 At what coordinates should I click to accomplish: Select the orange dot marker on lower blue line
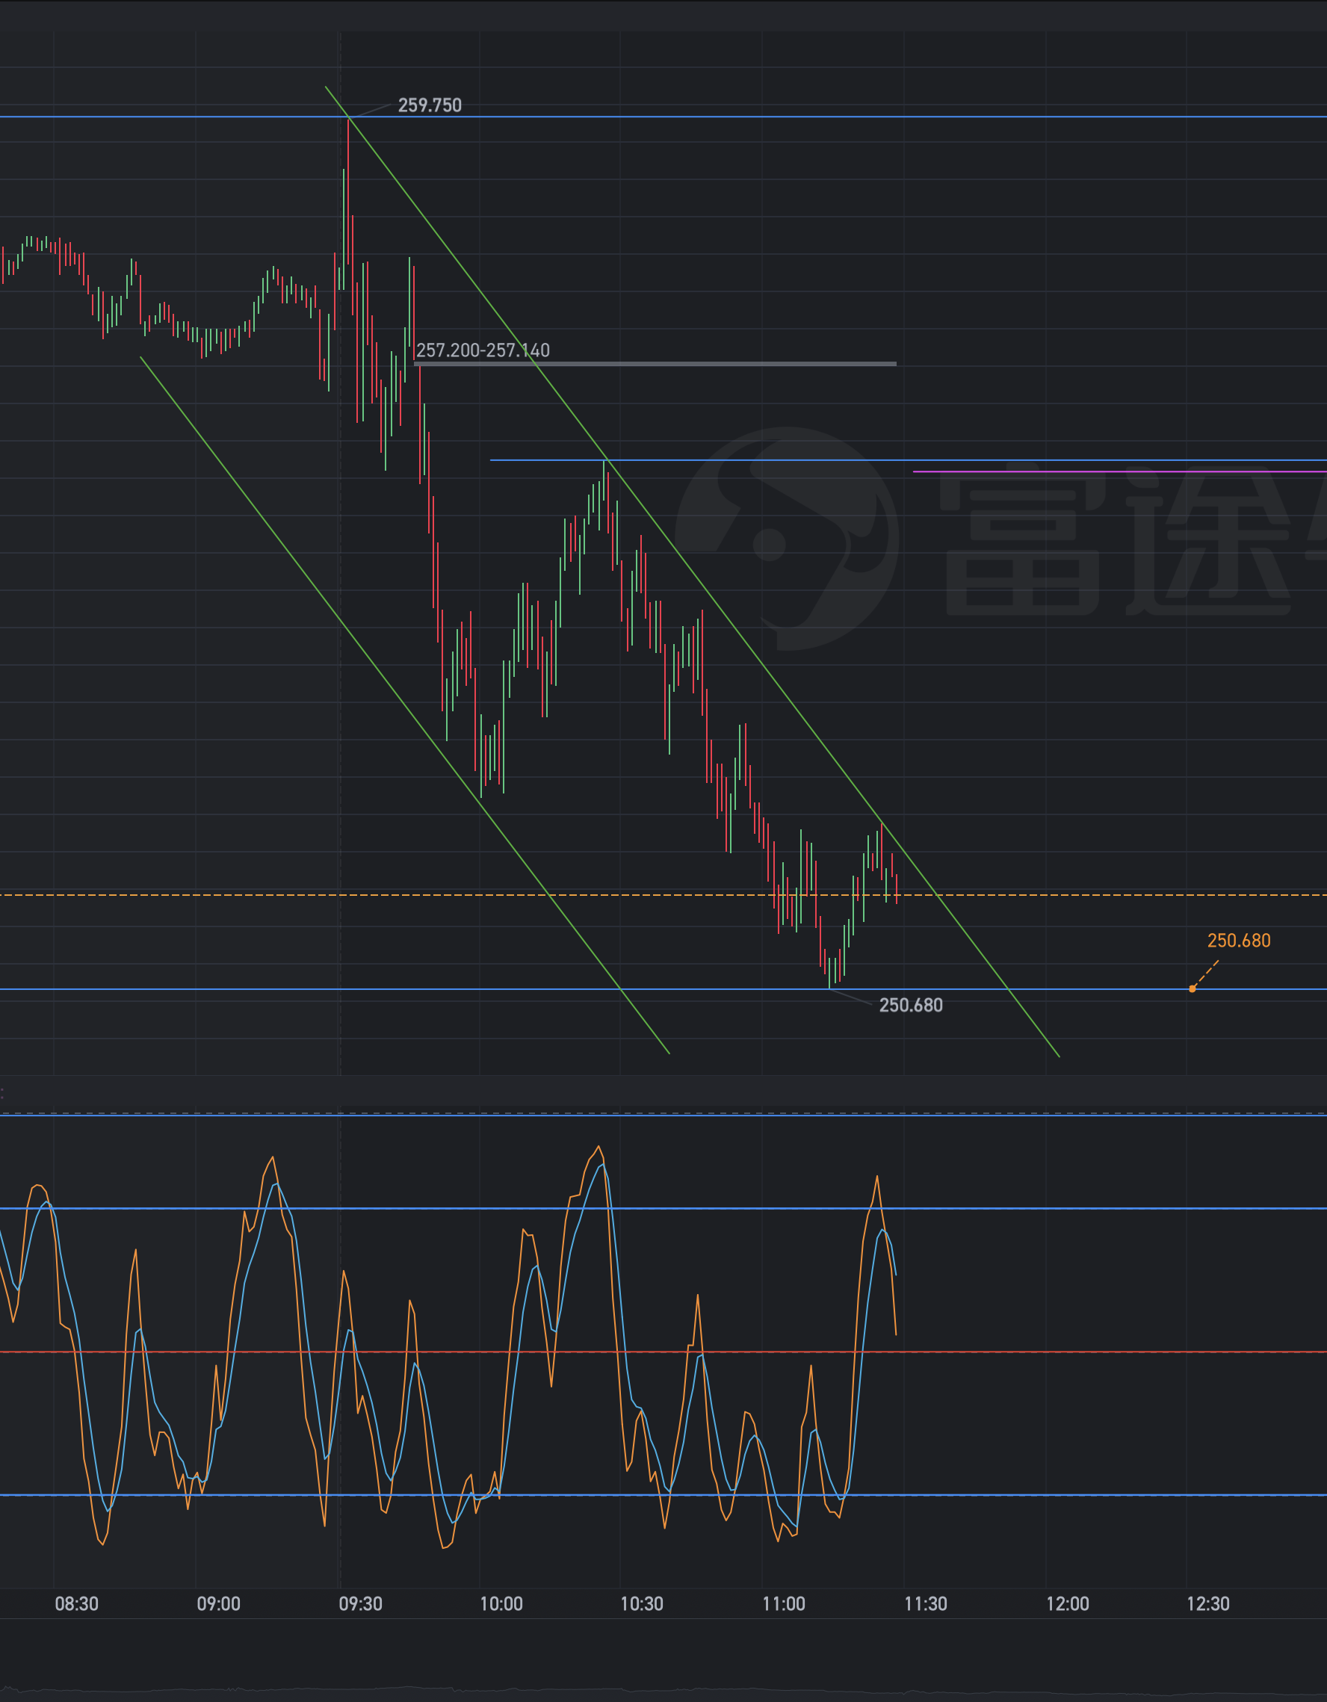coord(1193,989)
